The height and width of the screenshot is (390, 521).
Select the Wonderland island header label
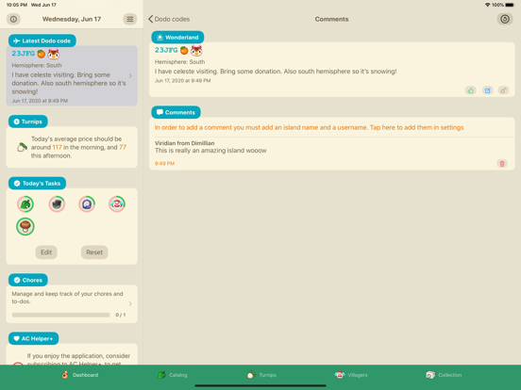click(x=177, y=38)
